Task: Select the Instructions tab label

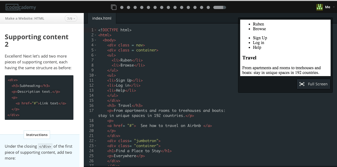Action: point(37,135)
